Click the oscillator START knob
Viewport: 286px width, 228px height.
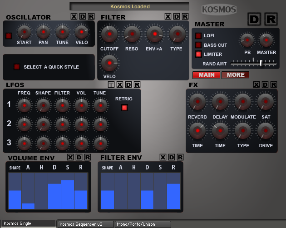click(24, 32)
